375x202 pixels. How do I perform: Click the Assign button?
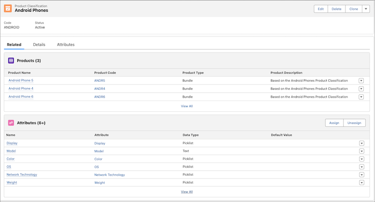click(x=334, y=123)
